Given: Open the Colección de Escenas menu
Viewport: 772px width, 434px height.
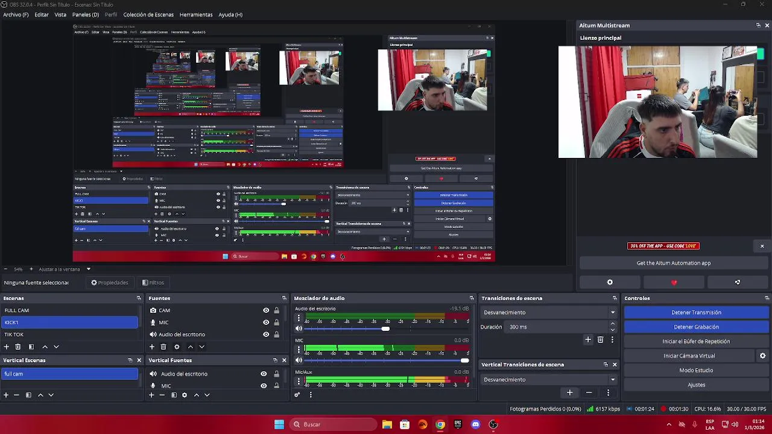Looking at the screenshot, I should [148, 14].
